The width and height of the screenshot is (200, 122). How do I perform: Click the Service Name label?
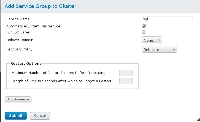[x=18, y=19]
